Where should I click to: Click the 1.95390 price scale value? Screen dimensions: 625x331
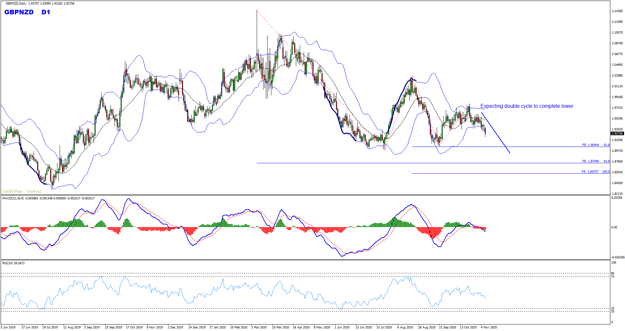coord(617,119)
